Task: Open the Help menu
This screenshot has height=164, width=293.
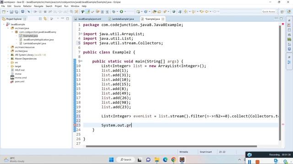Action: [84, 6]
